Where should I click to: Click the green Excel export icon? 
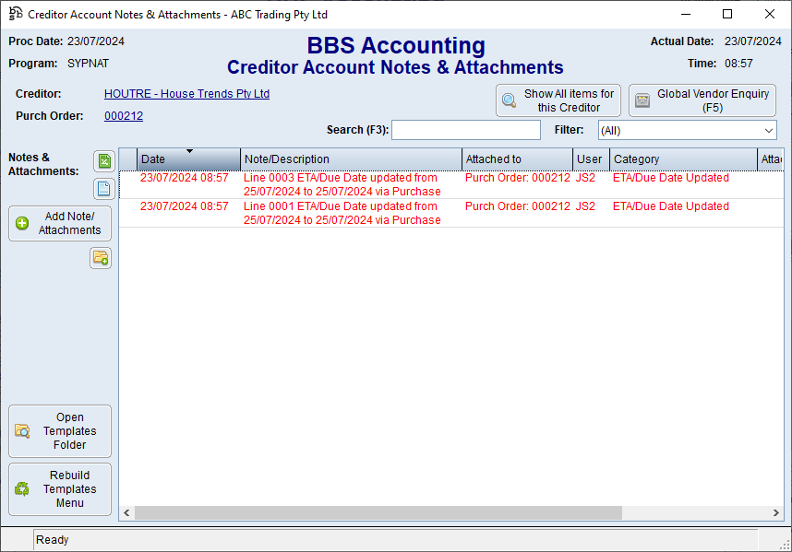pyautogui.click(x=104, y=162)
